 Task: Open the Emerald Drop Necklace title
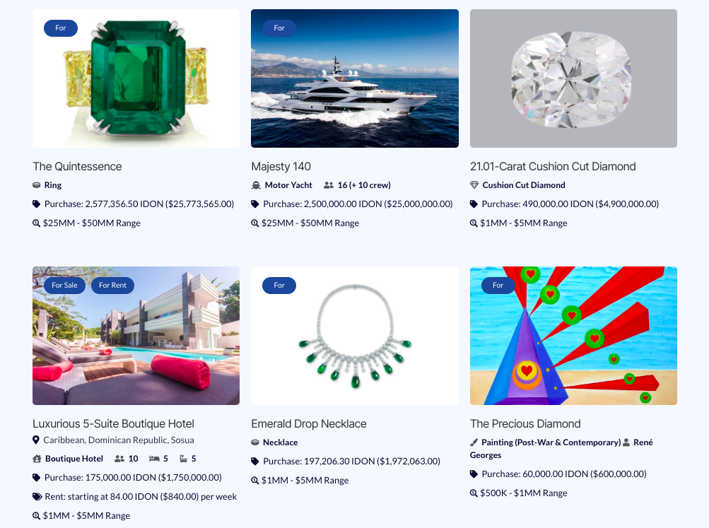coord(309,423)
